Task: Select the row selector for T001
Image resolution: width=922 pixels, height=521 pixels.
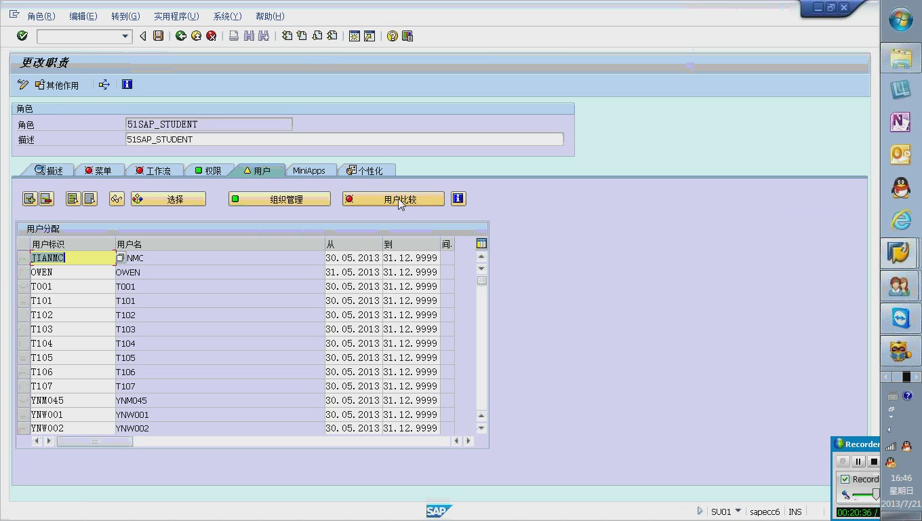Action: tap(24, 286)
